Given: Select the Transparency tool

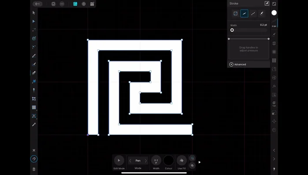Looking at the screenshot, I should [34, 90].
